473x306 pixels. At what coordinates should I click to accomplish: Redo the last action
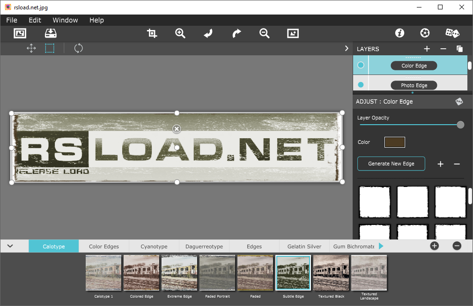tap(236, 33)
